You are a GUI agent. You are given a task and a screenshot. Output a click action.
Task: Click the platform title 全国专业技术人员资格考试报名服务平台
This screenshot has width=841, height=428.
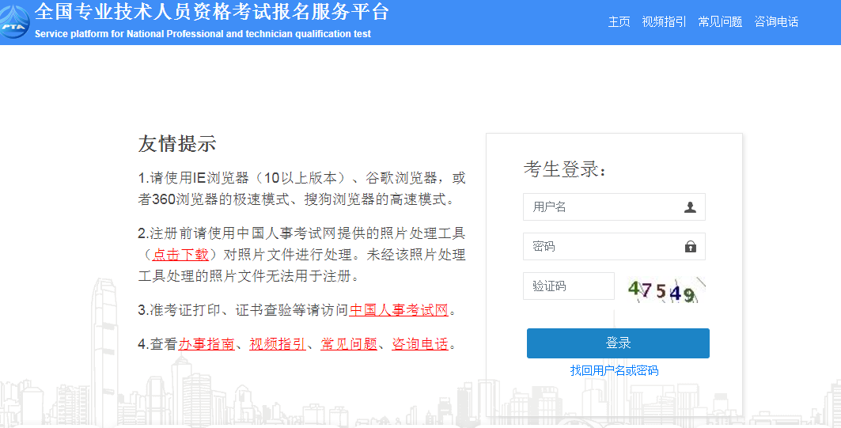pyautogui.click(x=212, y=12)
